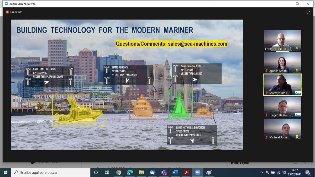This screenshot has width=315, height=177.
Task: Click the battery status tray icon
Action: pyautogui.click(x=272, y=172)
